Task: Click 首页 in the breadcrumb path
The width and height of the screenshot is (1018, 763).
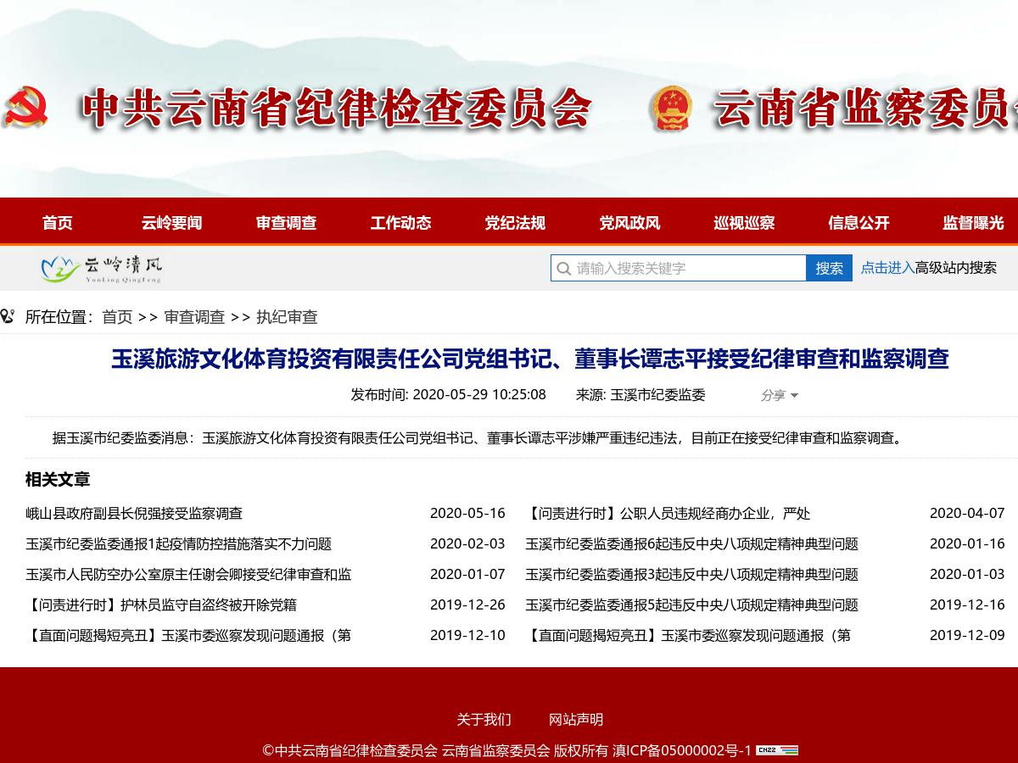Action: click(117, 317)
